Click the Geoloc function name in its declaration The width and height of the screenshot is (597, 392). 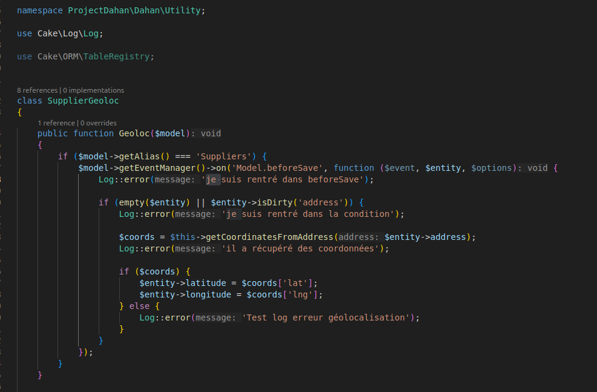coord(134,133)
